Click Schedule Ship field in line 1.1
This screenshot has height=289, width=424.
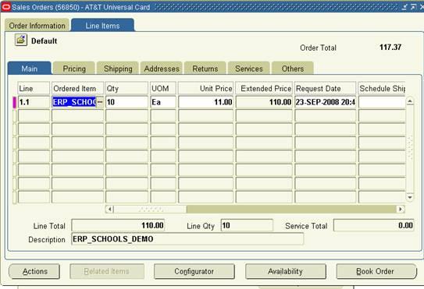click(382, 102)
